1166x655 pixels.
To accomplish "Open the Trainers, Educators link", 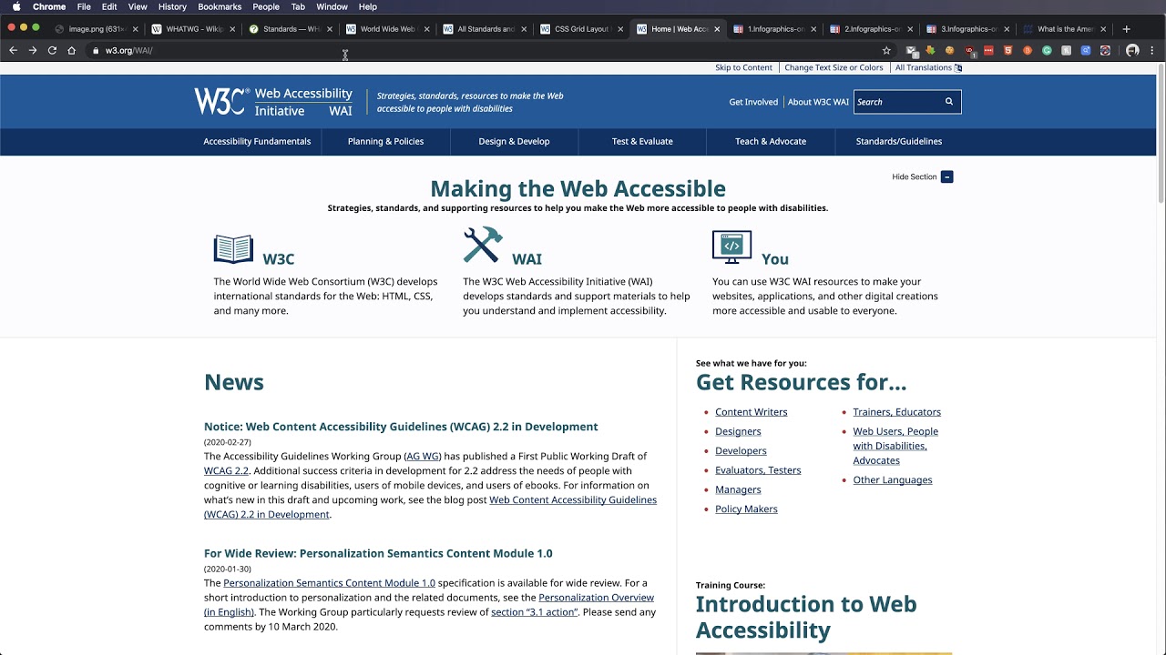I will (x=896, y=412).
